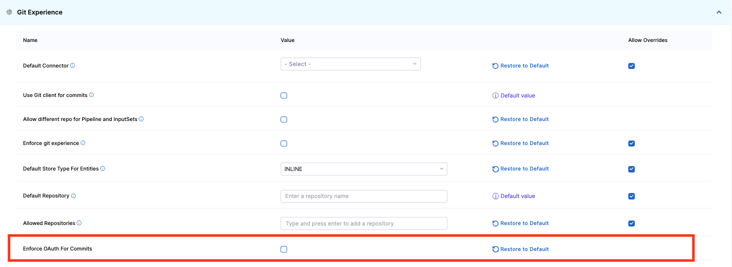The width and height of the screenshot is (732, 267).
Task: Click into the Default Repository name field
Action: (363, 196)
